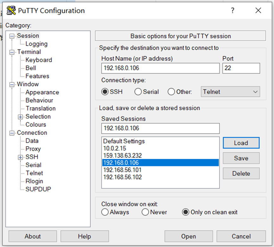Open the SUPDUP settings category
The height and width of the screenshot is (247, 274).
pyautogui.click(x=38, y=189)
